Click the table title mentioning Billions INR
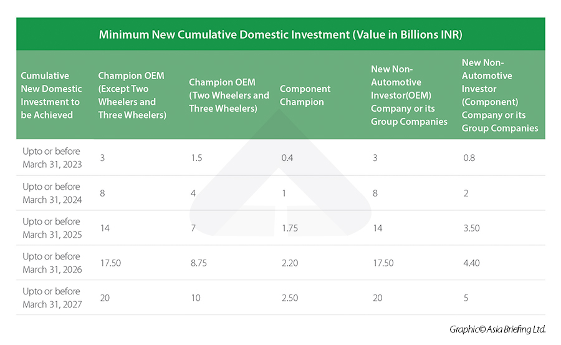The image size is (561, 345). (x=280, y=34)
